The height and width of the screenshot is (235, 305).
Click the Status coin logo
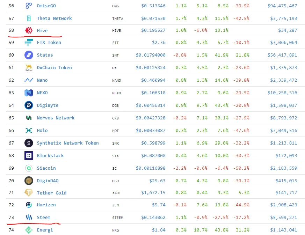[29, 55]
